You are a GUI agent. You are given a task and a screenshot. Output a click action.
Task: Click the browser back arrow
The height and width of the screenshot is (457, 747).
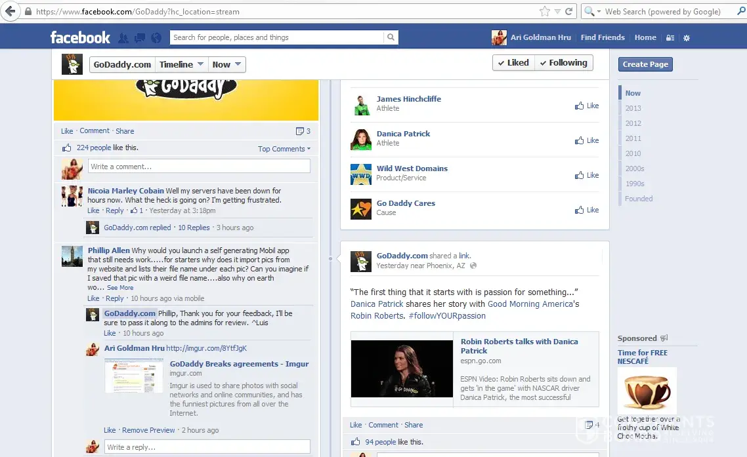tap(11, 11)
